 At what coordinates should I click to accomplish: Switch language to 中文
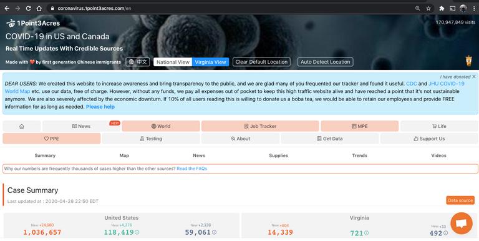coord(138,62)
